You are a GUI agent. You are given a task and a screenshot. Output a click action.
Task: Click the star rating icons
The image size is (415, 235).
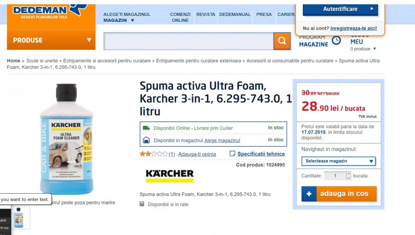[154, 154]
